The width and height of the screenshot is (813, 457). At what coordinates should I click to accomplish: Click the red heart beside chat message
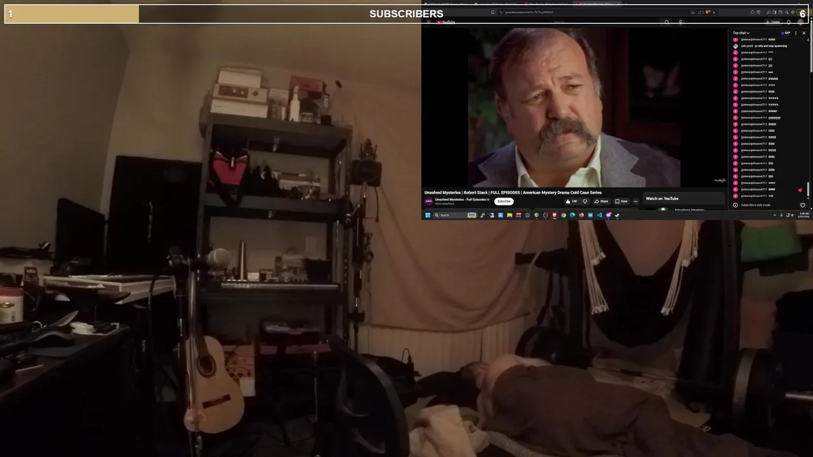[x=800, y=190]
